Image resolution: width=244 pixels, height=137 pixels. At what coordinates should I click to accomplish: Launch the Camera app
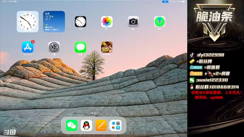coord(133,22)
